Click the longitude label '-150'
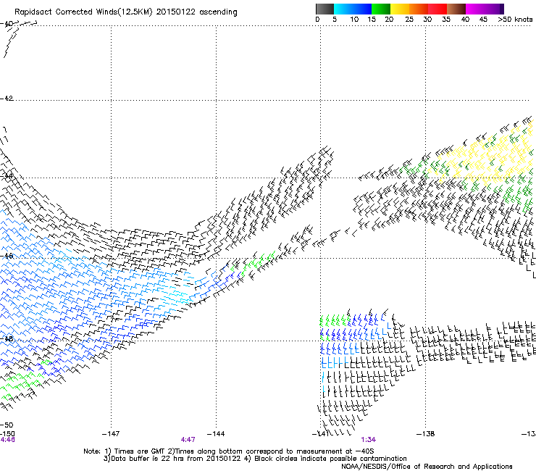 [7, 434]
